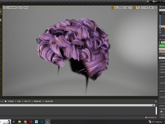Open the blue circular C app in taskbar

42,122
